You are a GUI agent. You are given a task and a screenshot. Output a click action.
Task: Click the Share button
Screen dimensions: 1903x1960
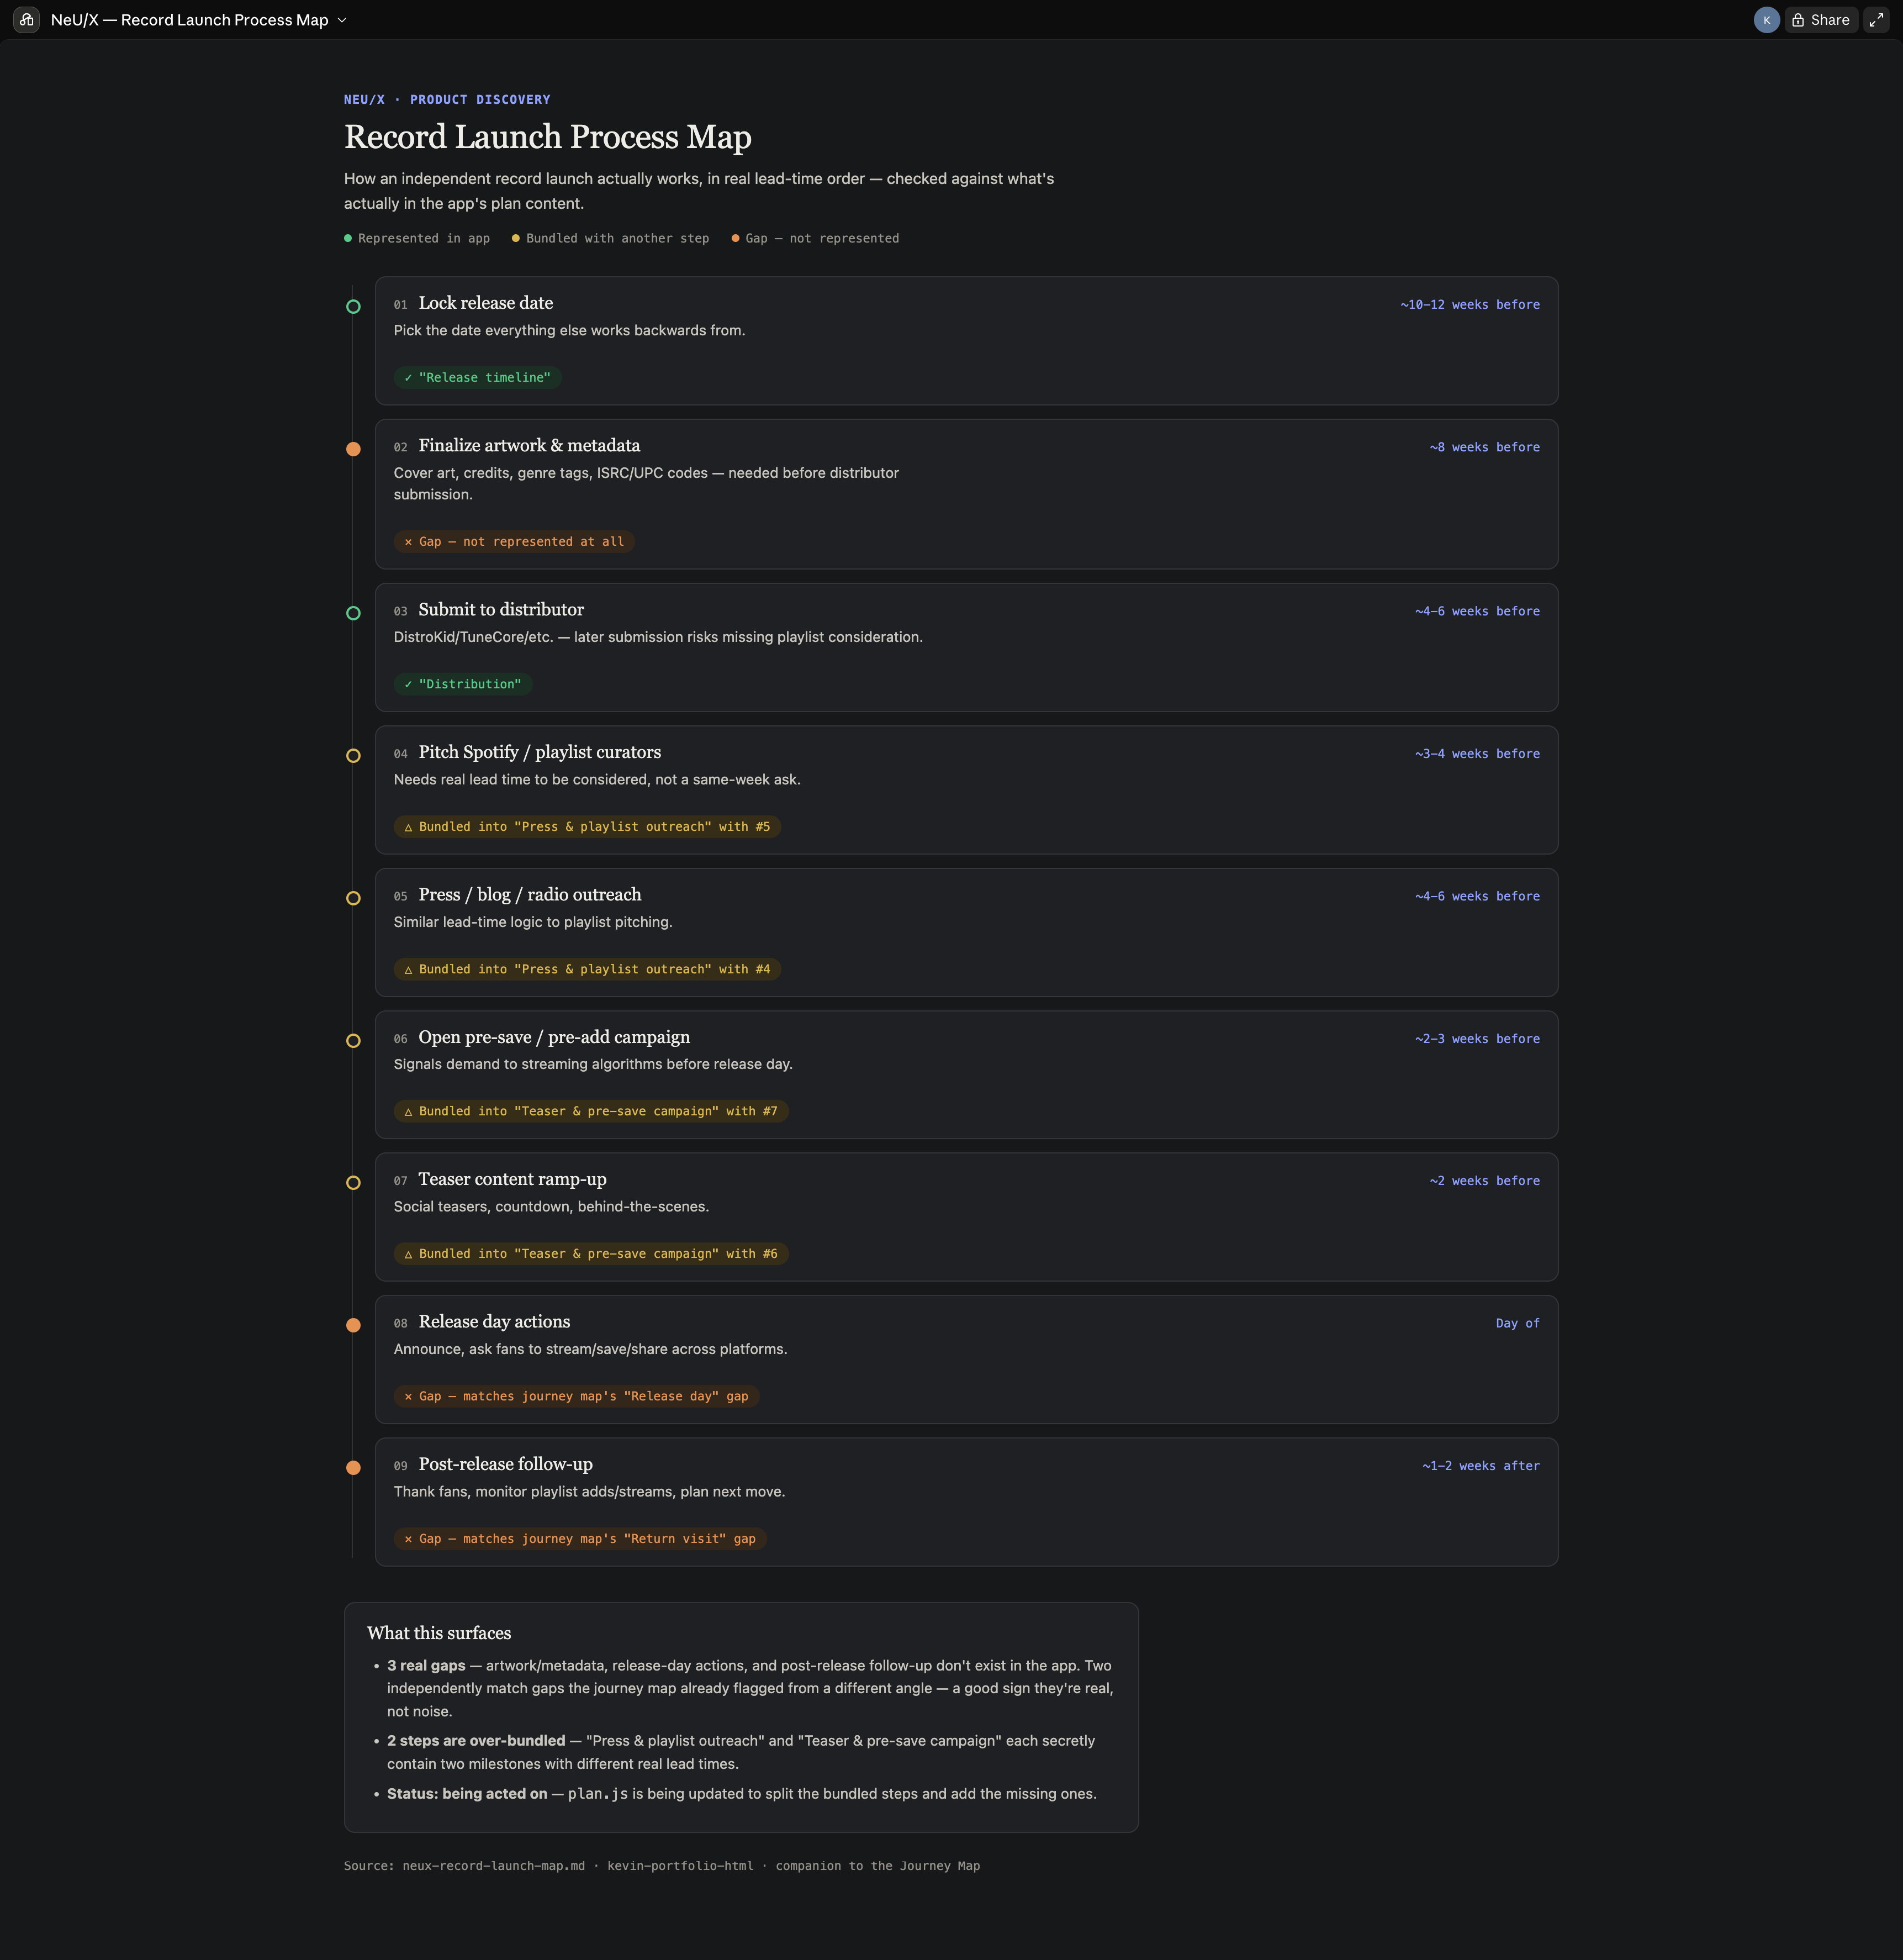(x=1821, y=20)
